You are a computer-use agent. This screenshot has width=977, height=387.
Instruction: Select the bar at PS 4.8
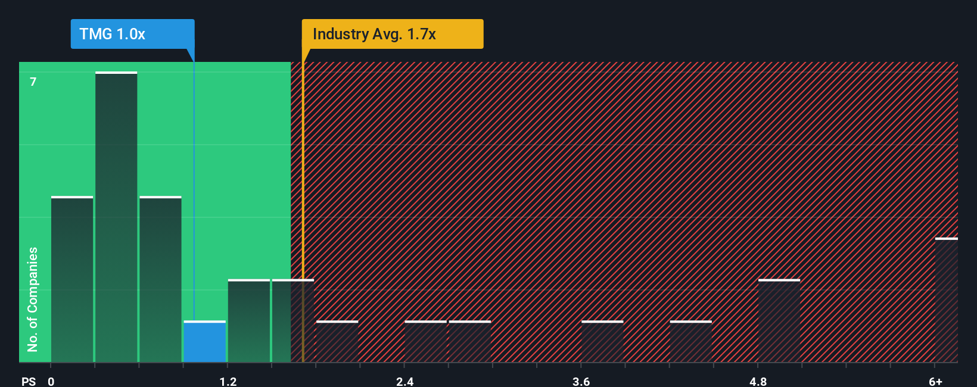tap(779, 320)
